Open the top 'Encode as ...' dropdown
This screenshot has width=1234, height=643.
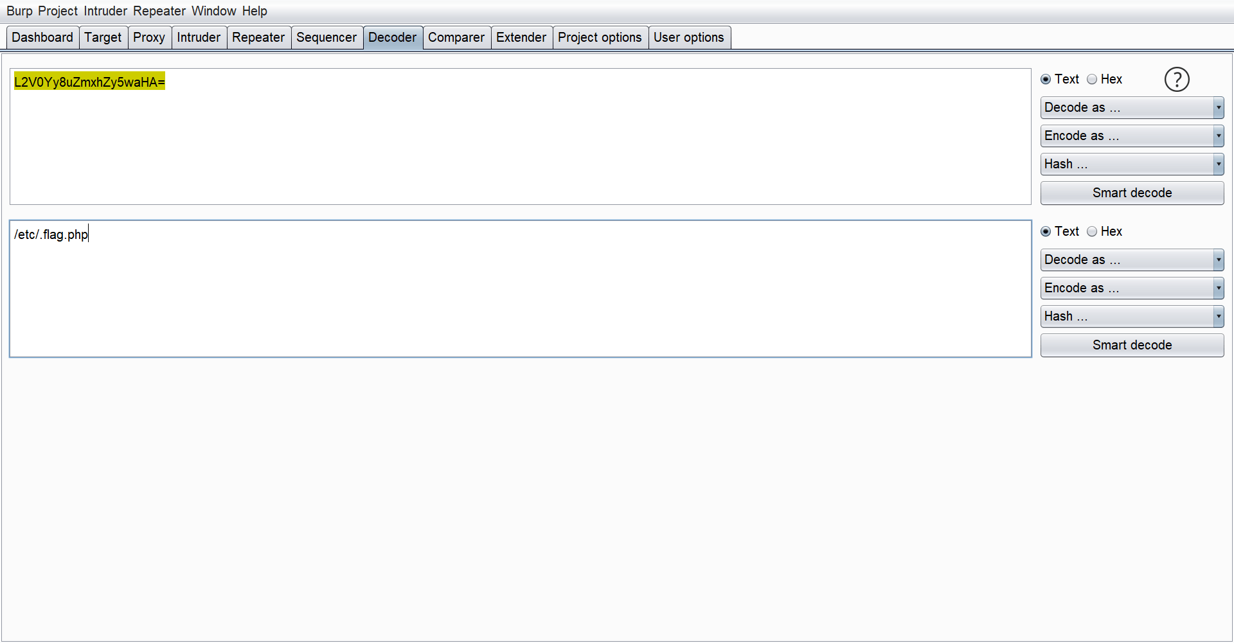[x=1131, y=136]
